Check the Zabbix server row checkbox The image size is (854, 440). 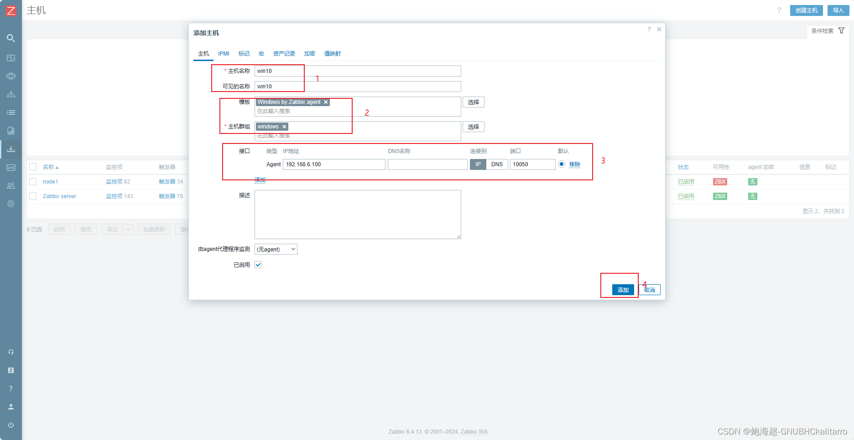pos(33,196)
